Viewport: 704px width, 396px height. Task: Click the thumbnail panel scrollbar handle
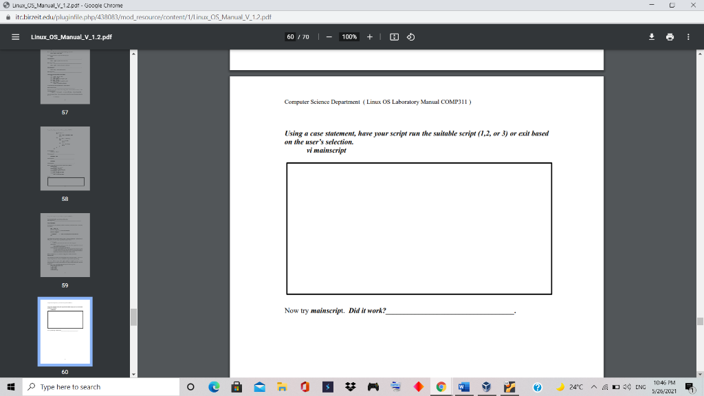133,317
